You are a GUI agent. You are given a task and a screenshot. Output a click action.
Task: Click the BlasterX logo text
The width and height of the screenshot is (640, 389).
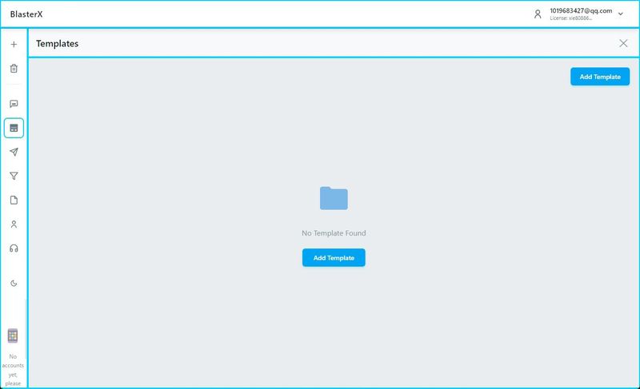point(26,14)
